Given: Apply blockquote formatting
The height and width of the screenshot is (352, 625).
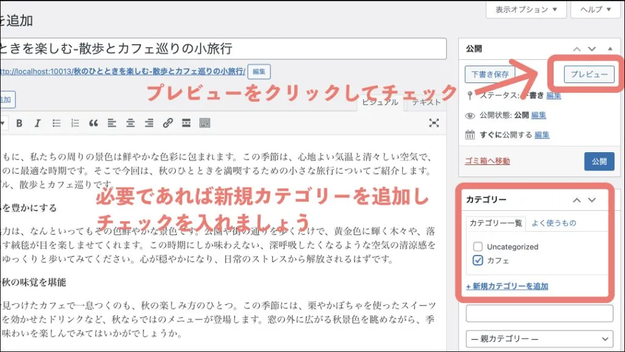Looking at the screenshot, I should click(x=93, y=123).
